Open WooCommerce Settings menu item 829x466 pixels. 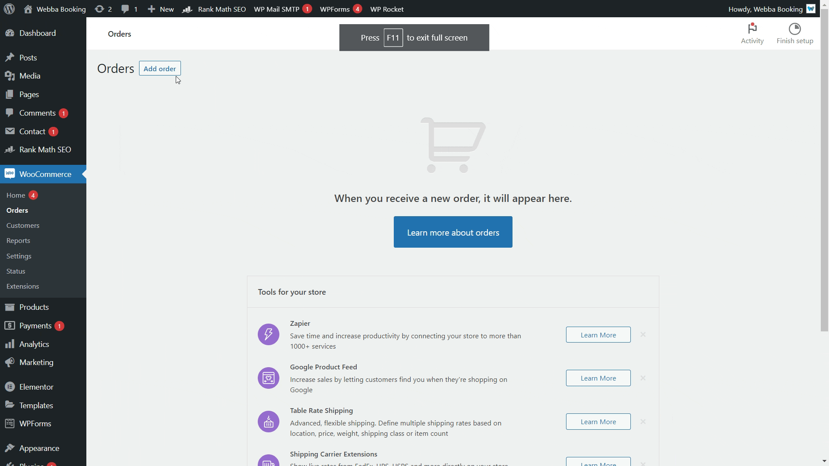pyautogui.click(x=19, y=256)
